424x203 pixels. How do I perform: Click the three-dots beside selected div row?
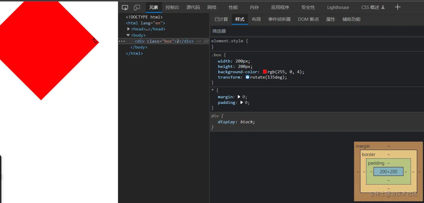(x=122, y=41)
